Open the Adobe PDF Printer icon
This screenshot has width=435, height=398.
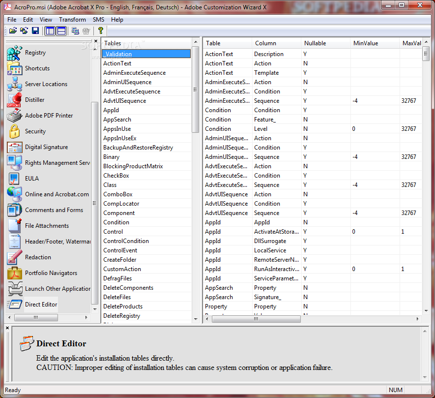(x=14, y=115)
